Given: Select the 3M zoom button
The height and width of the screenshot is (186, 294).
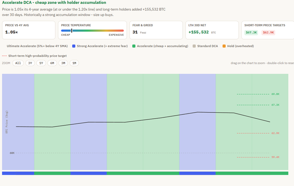Looking at the screenshot, I should click(x=63, y=63).
